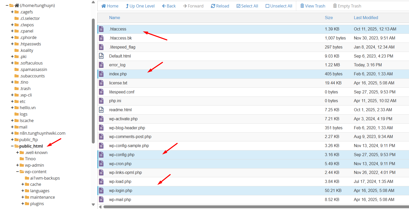Viewport: 409px width, 209px height.
Task: Sort by Last Modified column
Action: click(x=366, y=18)
